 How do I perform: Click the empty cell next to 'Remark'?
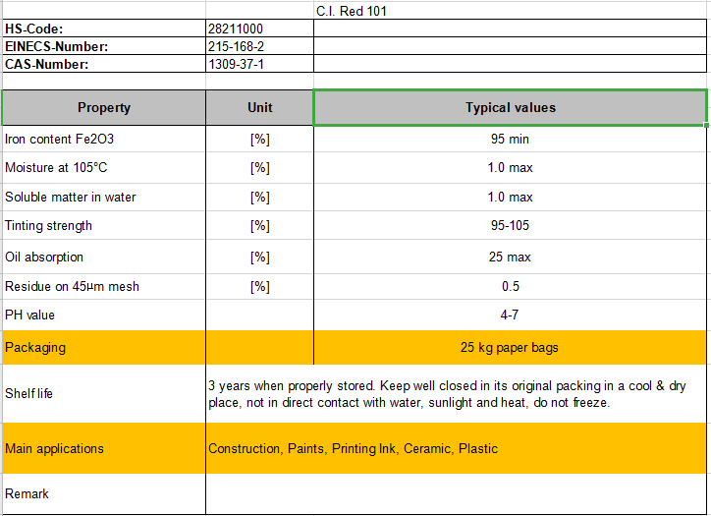point(455,494)
